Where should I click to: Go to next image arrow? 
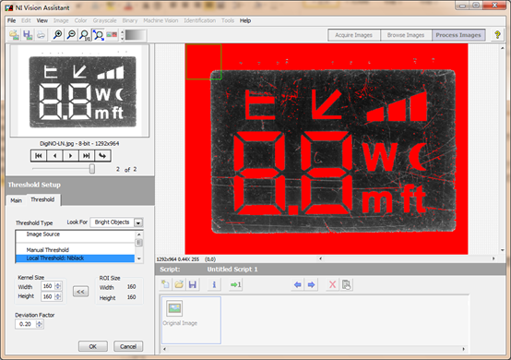[x=70, y=156]
